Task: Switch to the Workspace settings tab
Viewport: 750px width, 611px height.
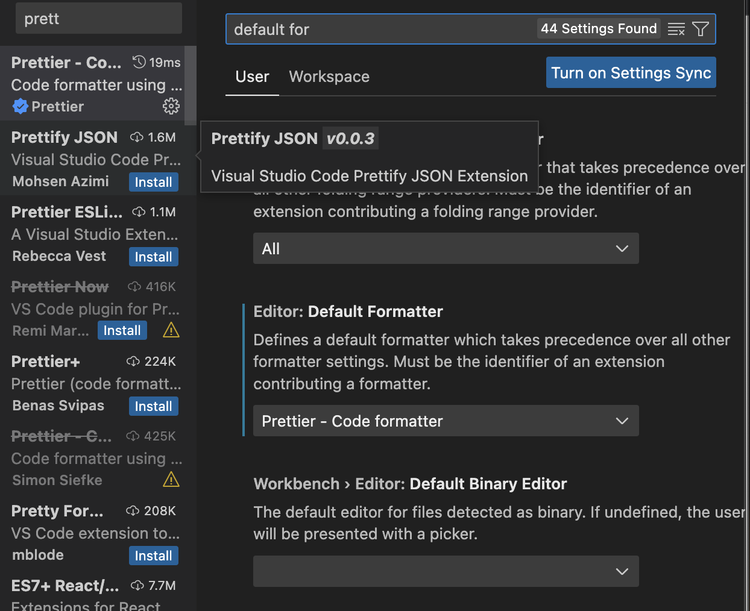Action: point(329,77)
